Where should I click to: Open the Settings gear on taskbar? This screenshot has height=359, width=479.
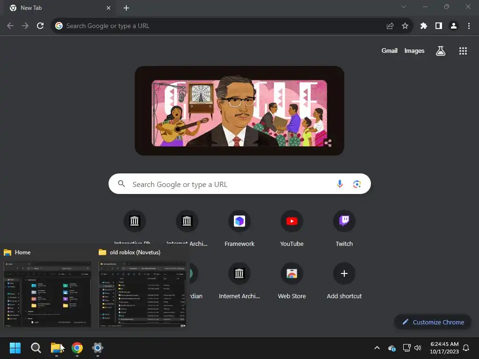click(97, 348)
